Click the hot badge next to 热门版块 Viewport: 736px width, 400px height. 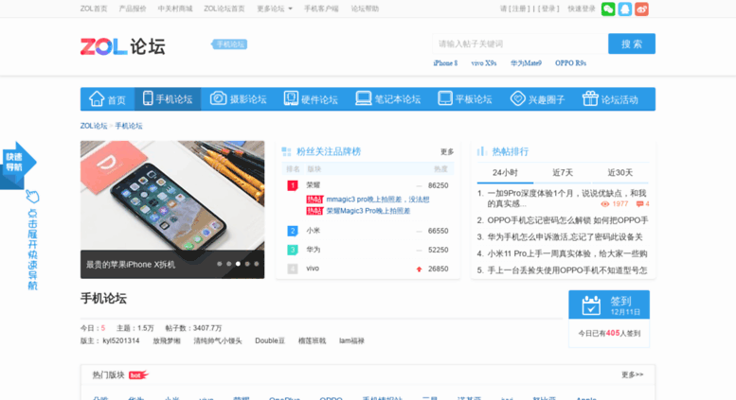point(138,374)
